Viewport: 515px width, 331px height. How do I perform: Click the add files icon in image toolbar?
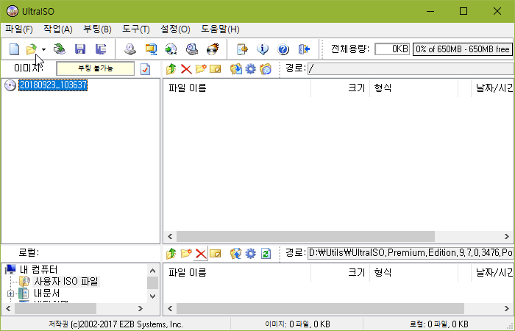coord(236,69)
